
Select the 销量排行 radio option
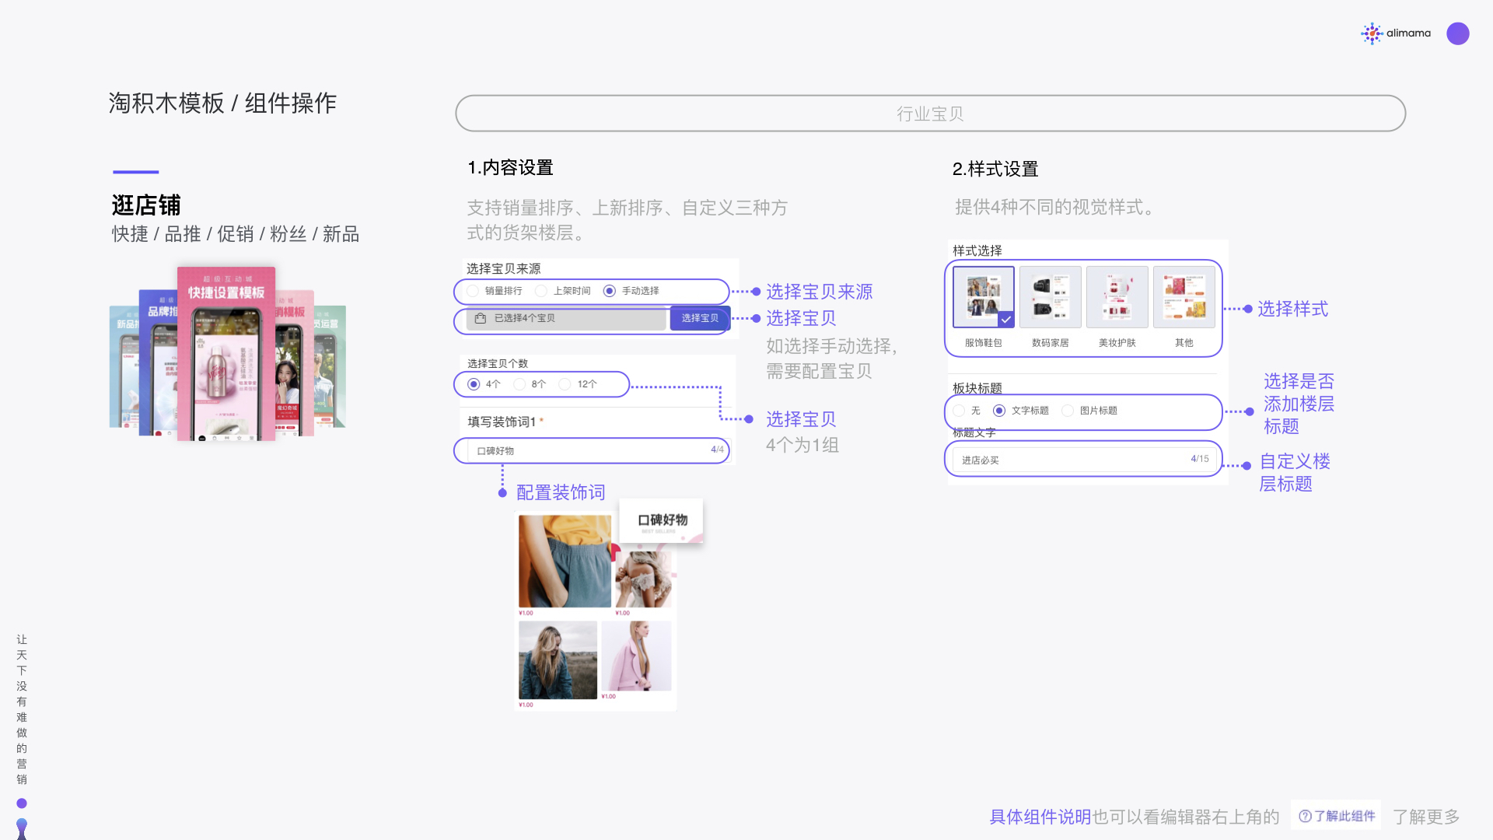(473, 291)
